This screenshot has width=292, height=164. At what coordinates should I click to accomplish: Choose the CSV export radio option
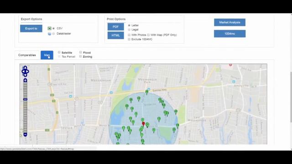[54, 28]
